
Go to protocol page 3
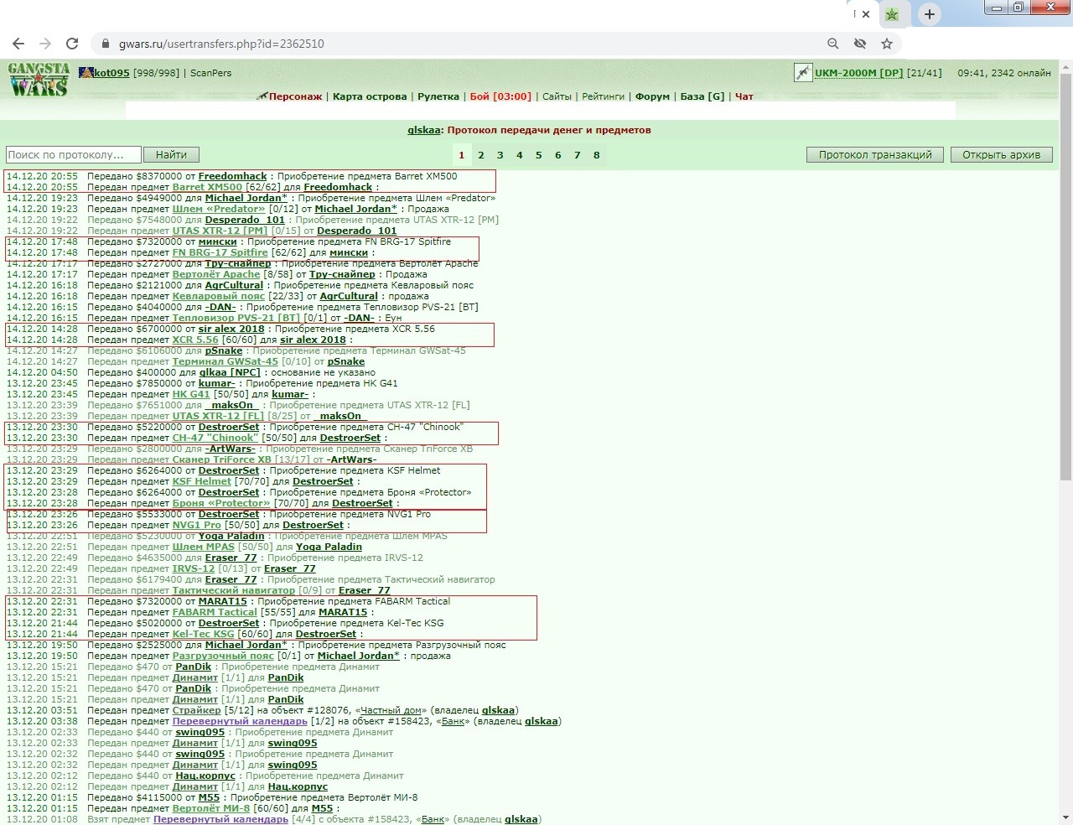[x=500, y=155]
